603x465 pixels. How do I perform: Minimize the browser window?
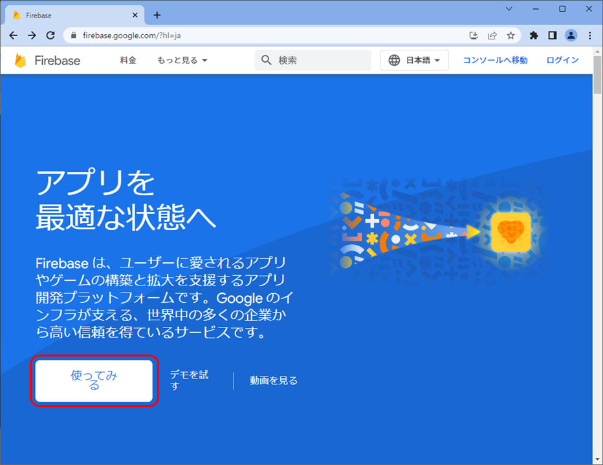pos(536,9)
